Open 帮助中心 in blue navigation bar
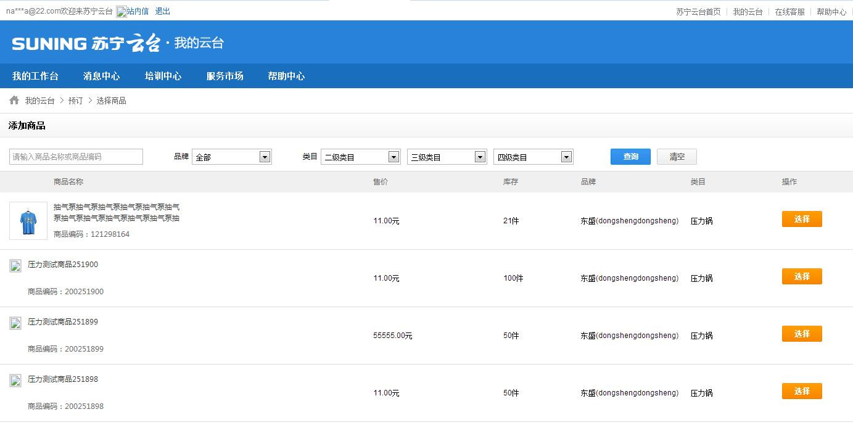 click(x=286, y=76)
